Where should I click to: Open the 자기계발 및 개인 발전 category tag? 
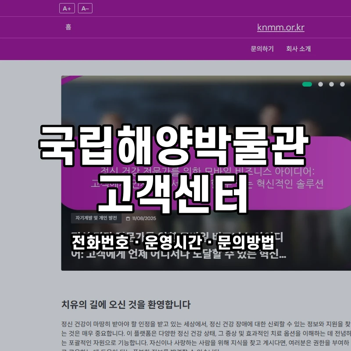(x=96, y=218)
